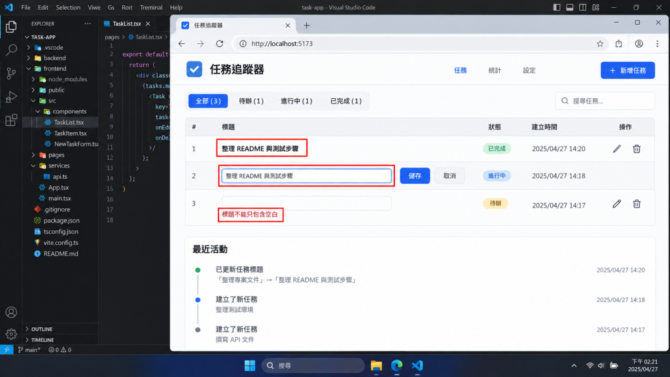Open the Explorer view in activity bar
The image size is (670, 377).
tap(11, 27)
